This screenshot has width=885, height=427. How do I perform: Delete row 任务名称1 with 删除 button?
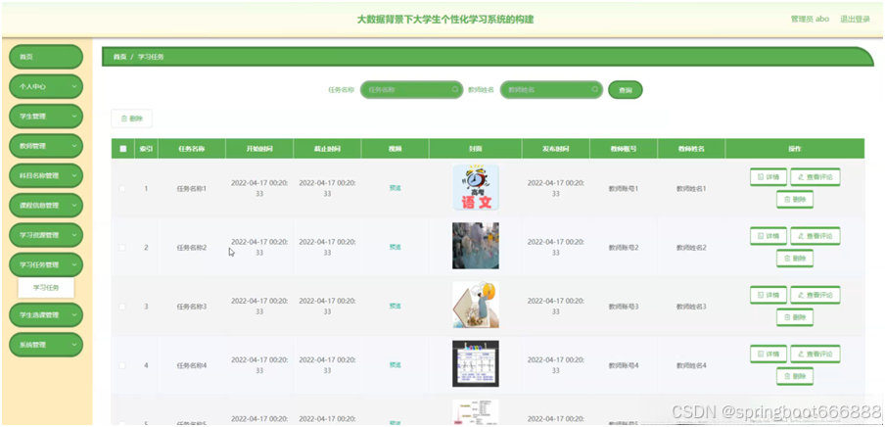795,200
